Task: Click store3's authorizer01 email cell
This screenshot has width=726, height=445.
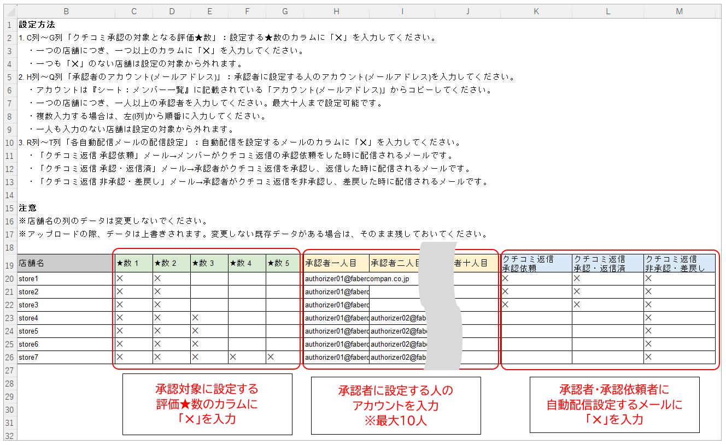Action: pos(336,305)
